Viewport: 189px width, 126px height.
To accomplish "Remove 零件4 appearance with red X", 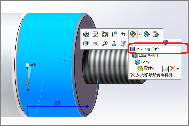I will pos(172,69).
